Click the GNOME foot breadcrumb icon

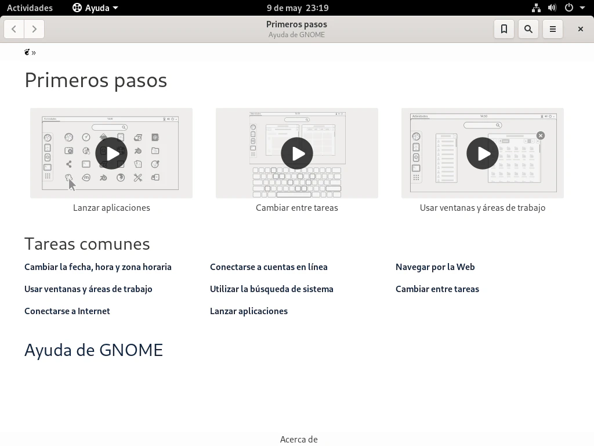pos(27,52)
